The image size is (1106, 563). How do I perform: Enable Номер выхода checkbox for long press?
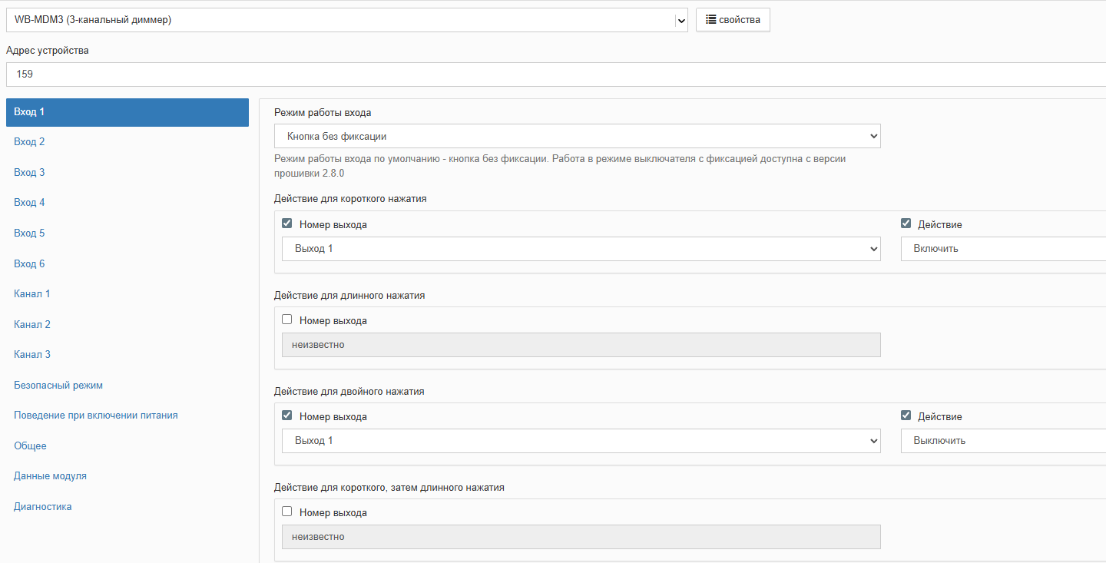287,320
